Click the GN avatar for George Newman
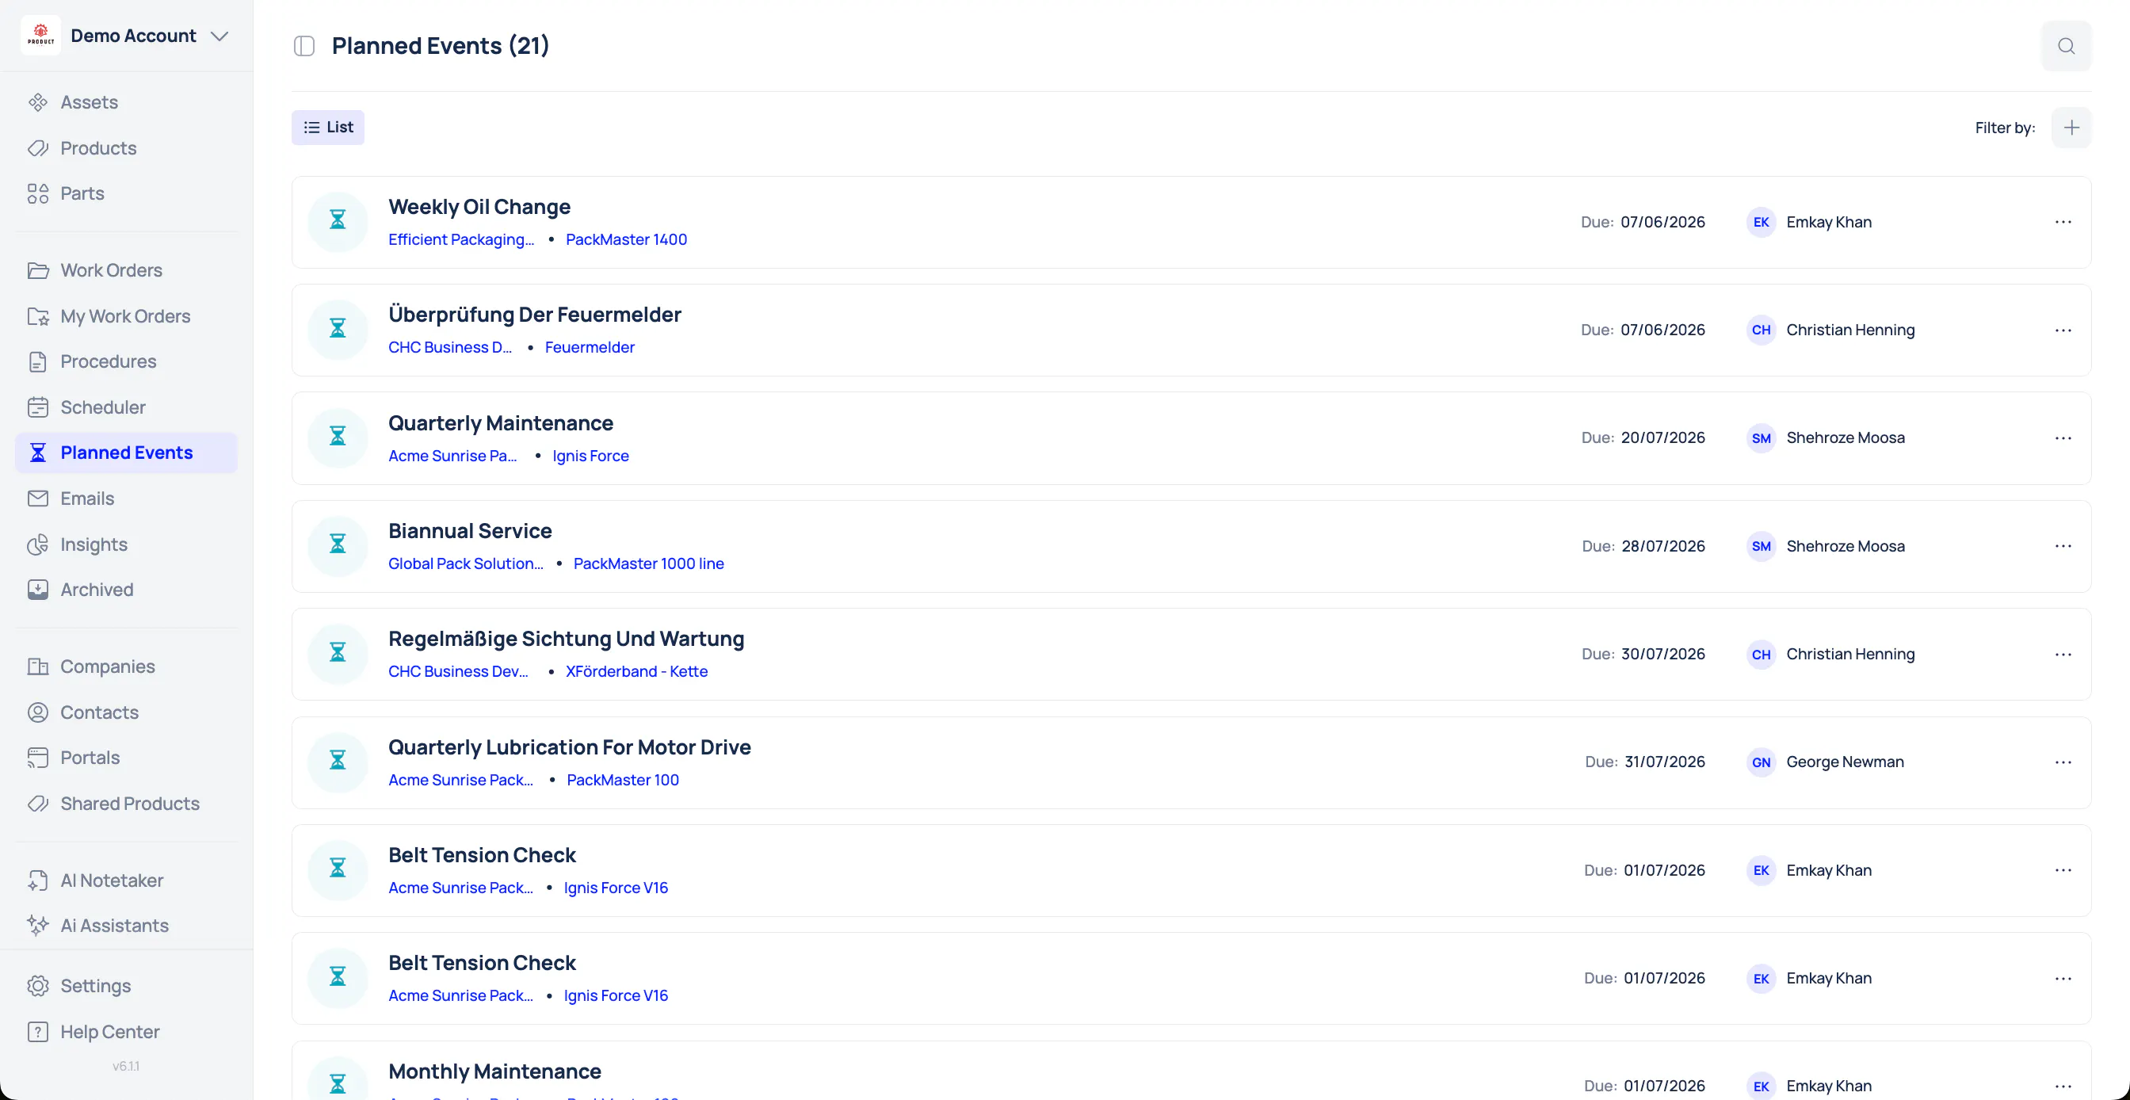 (1762, 762)
